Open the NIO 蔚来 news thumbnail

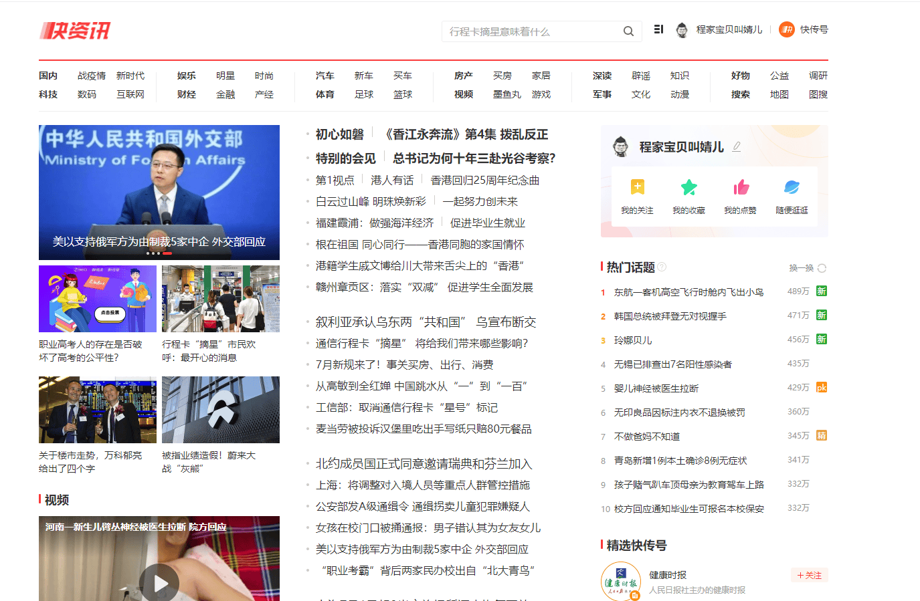tap(220, 410)
